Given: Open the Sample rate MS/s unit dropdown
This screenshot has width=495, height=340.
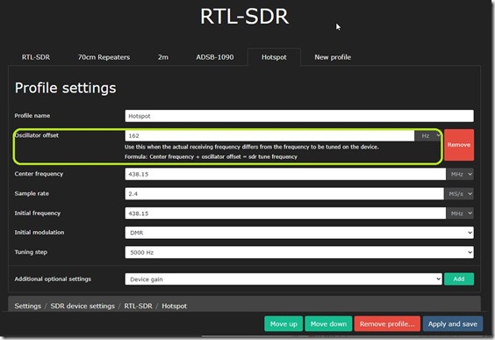Looking at the screenshot, I should 459,193.
